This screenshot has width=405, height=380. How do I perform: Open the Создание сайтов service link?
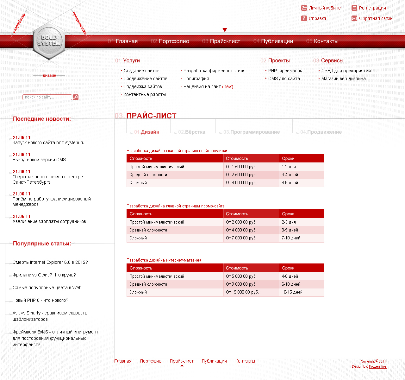pyautogui.click(x=141, y=71)
